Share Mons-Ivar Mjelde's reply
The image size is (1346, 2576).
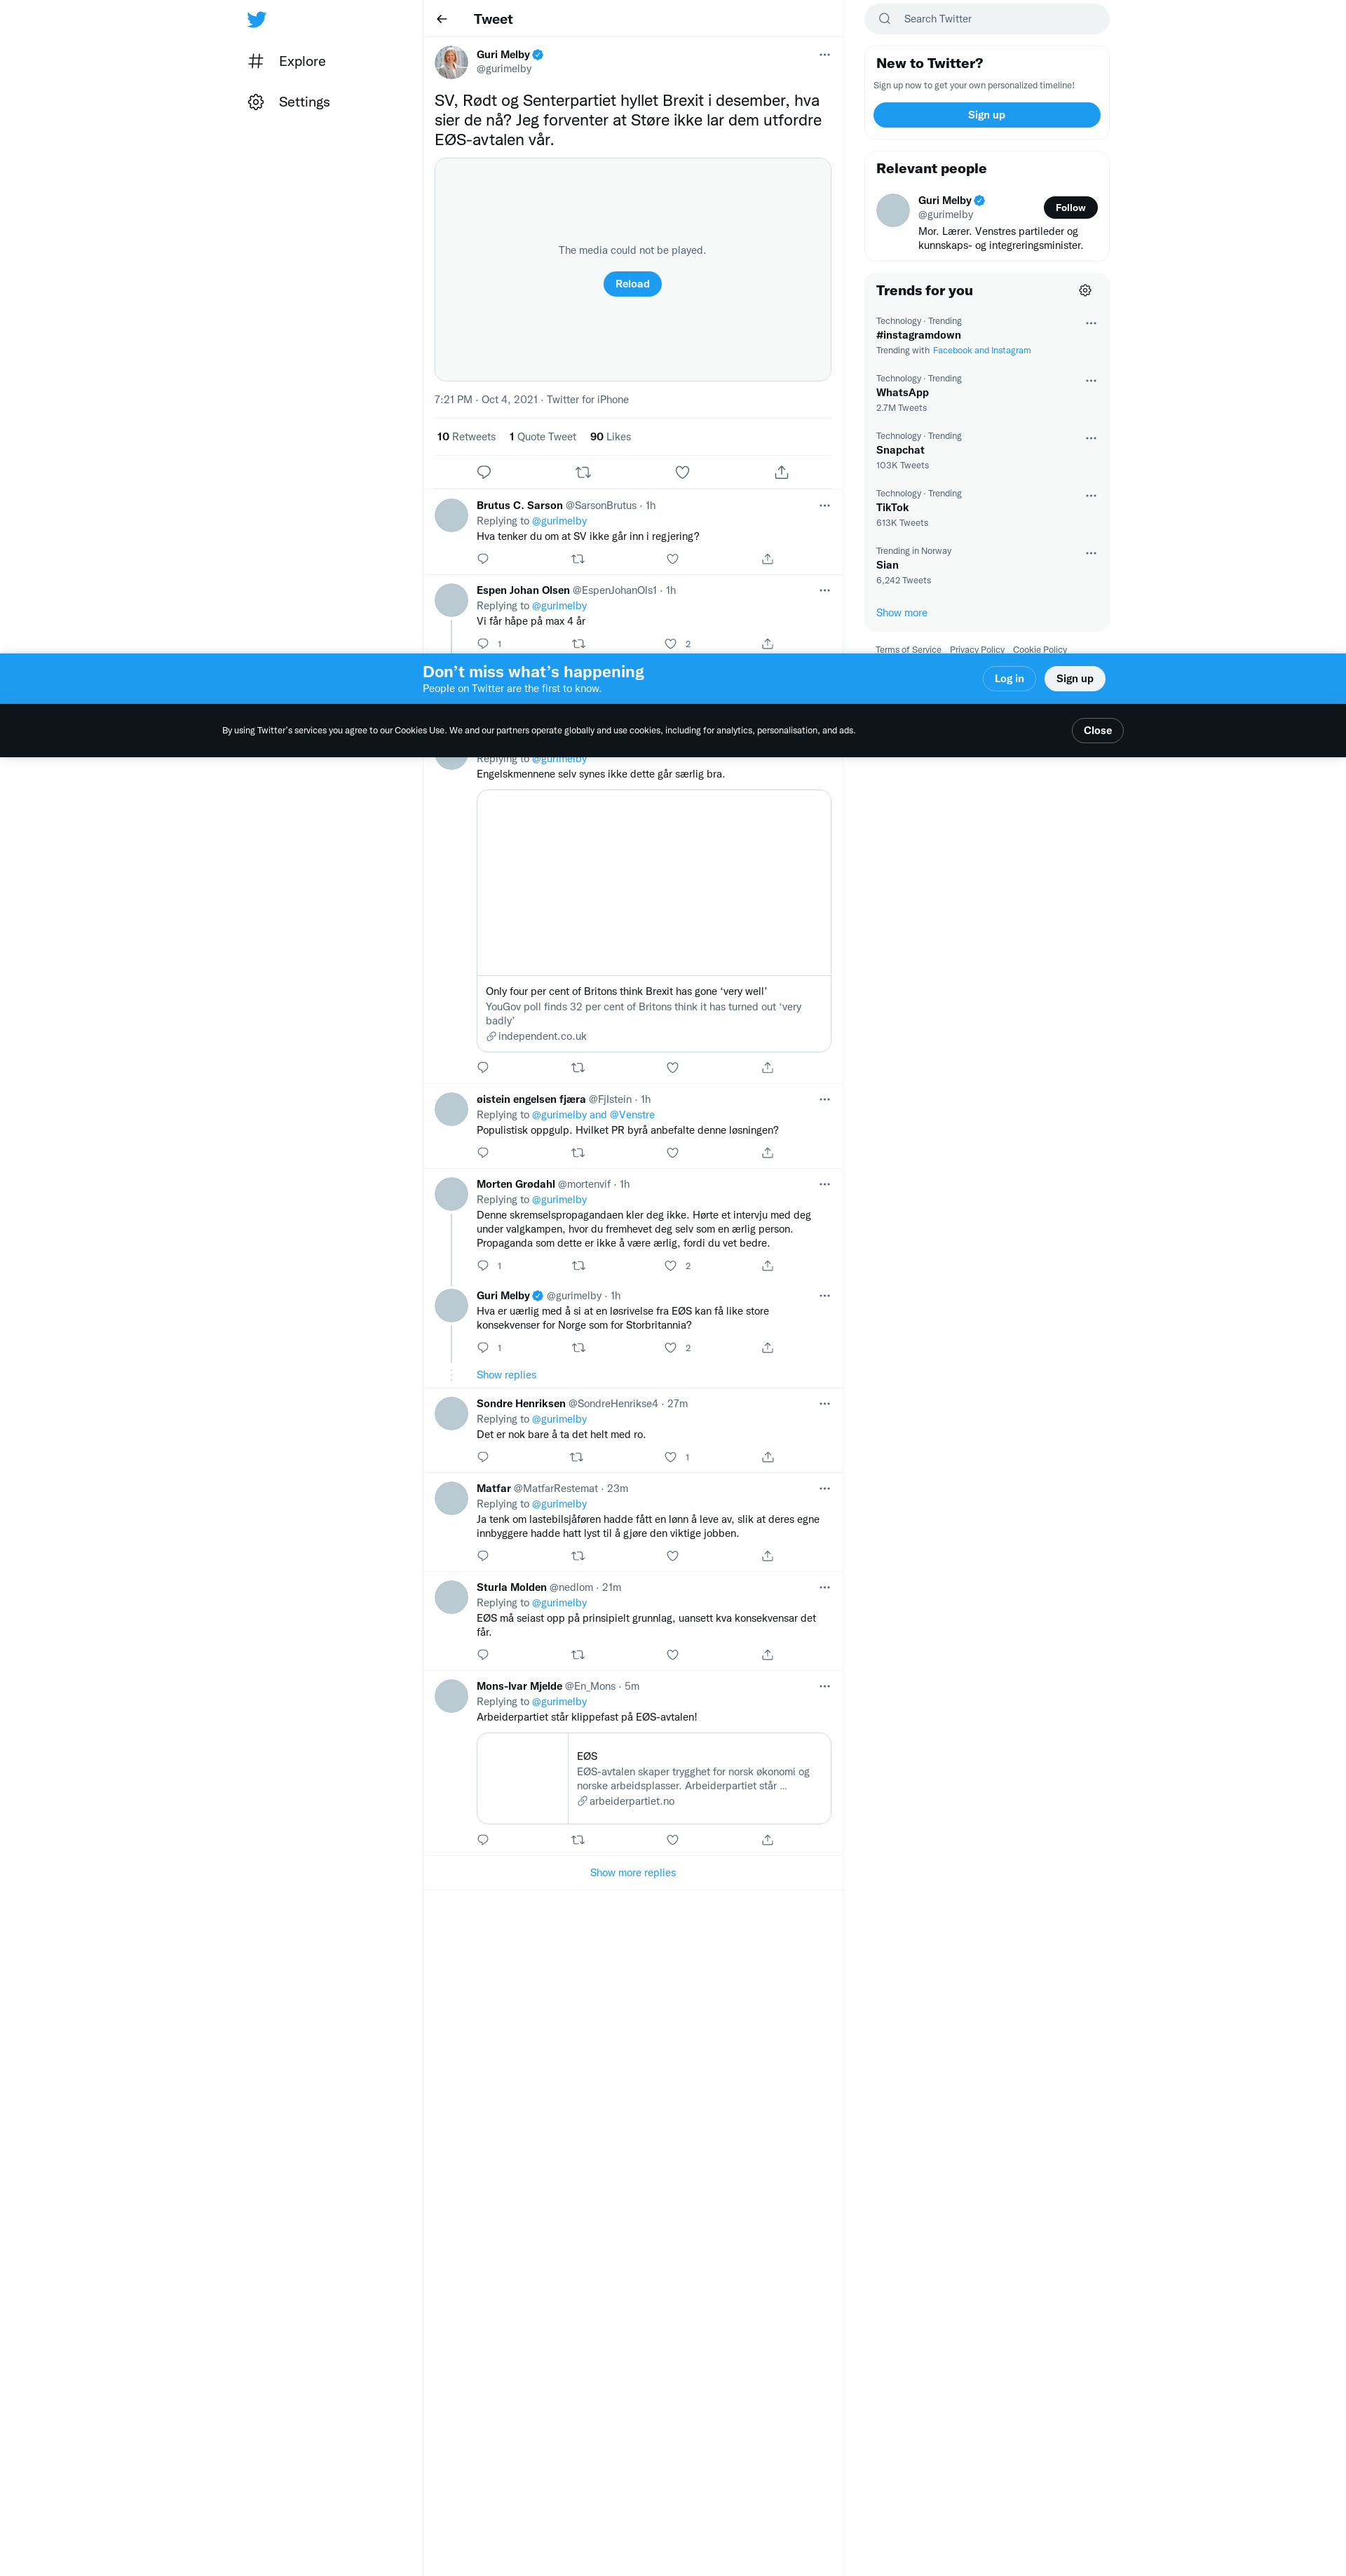tap(767, 1840)
